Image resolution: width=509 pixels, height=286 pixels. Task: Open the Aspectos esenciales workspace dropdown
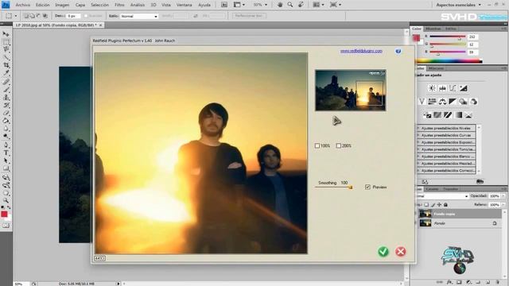click(x=458, y=5)
